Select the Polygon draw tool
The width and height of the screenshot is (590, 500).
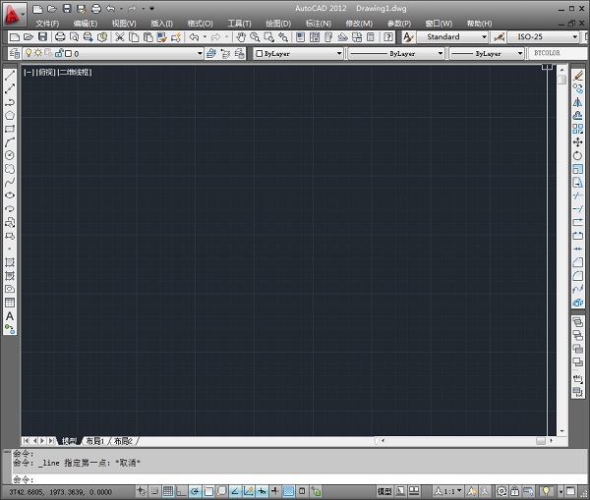[x=10, y=115]
